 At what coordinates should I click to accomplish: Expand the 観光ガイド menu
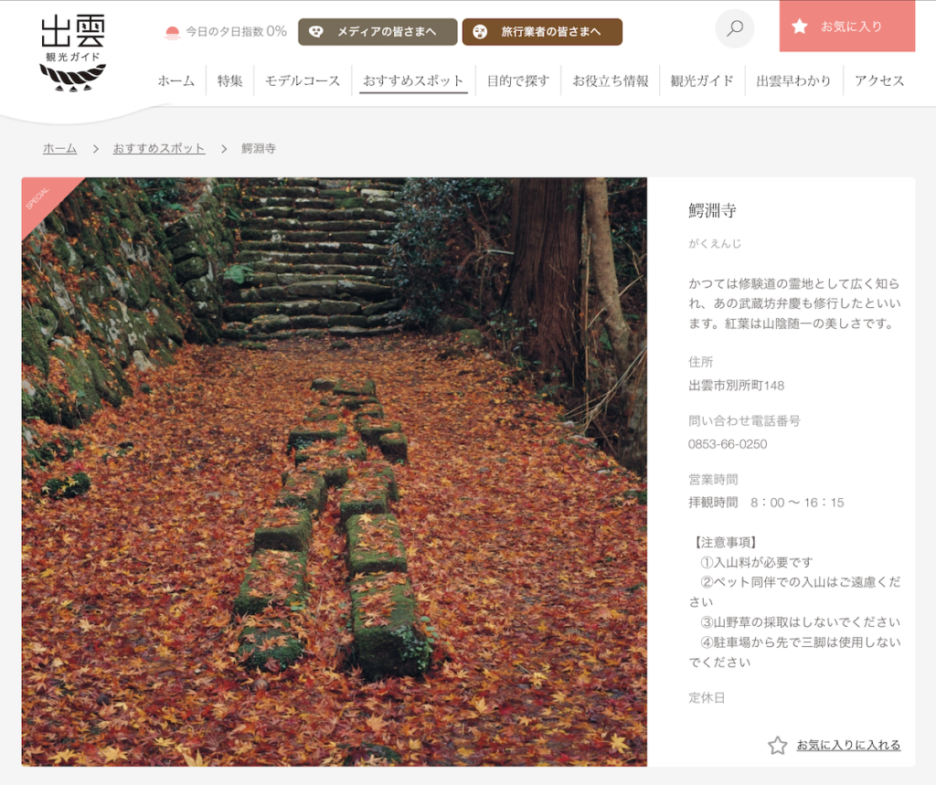(x=701, y=80)
